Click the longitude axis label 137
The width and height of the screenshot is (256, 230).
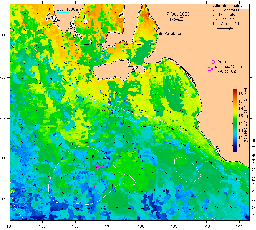[108, 226]
